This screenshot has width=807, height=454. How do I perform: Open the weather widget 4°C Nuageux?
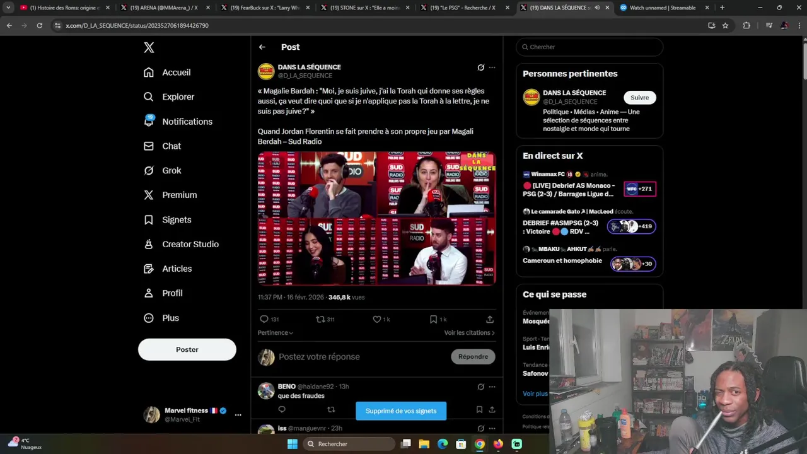(25, 443)
